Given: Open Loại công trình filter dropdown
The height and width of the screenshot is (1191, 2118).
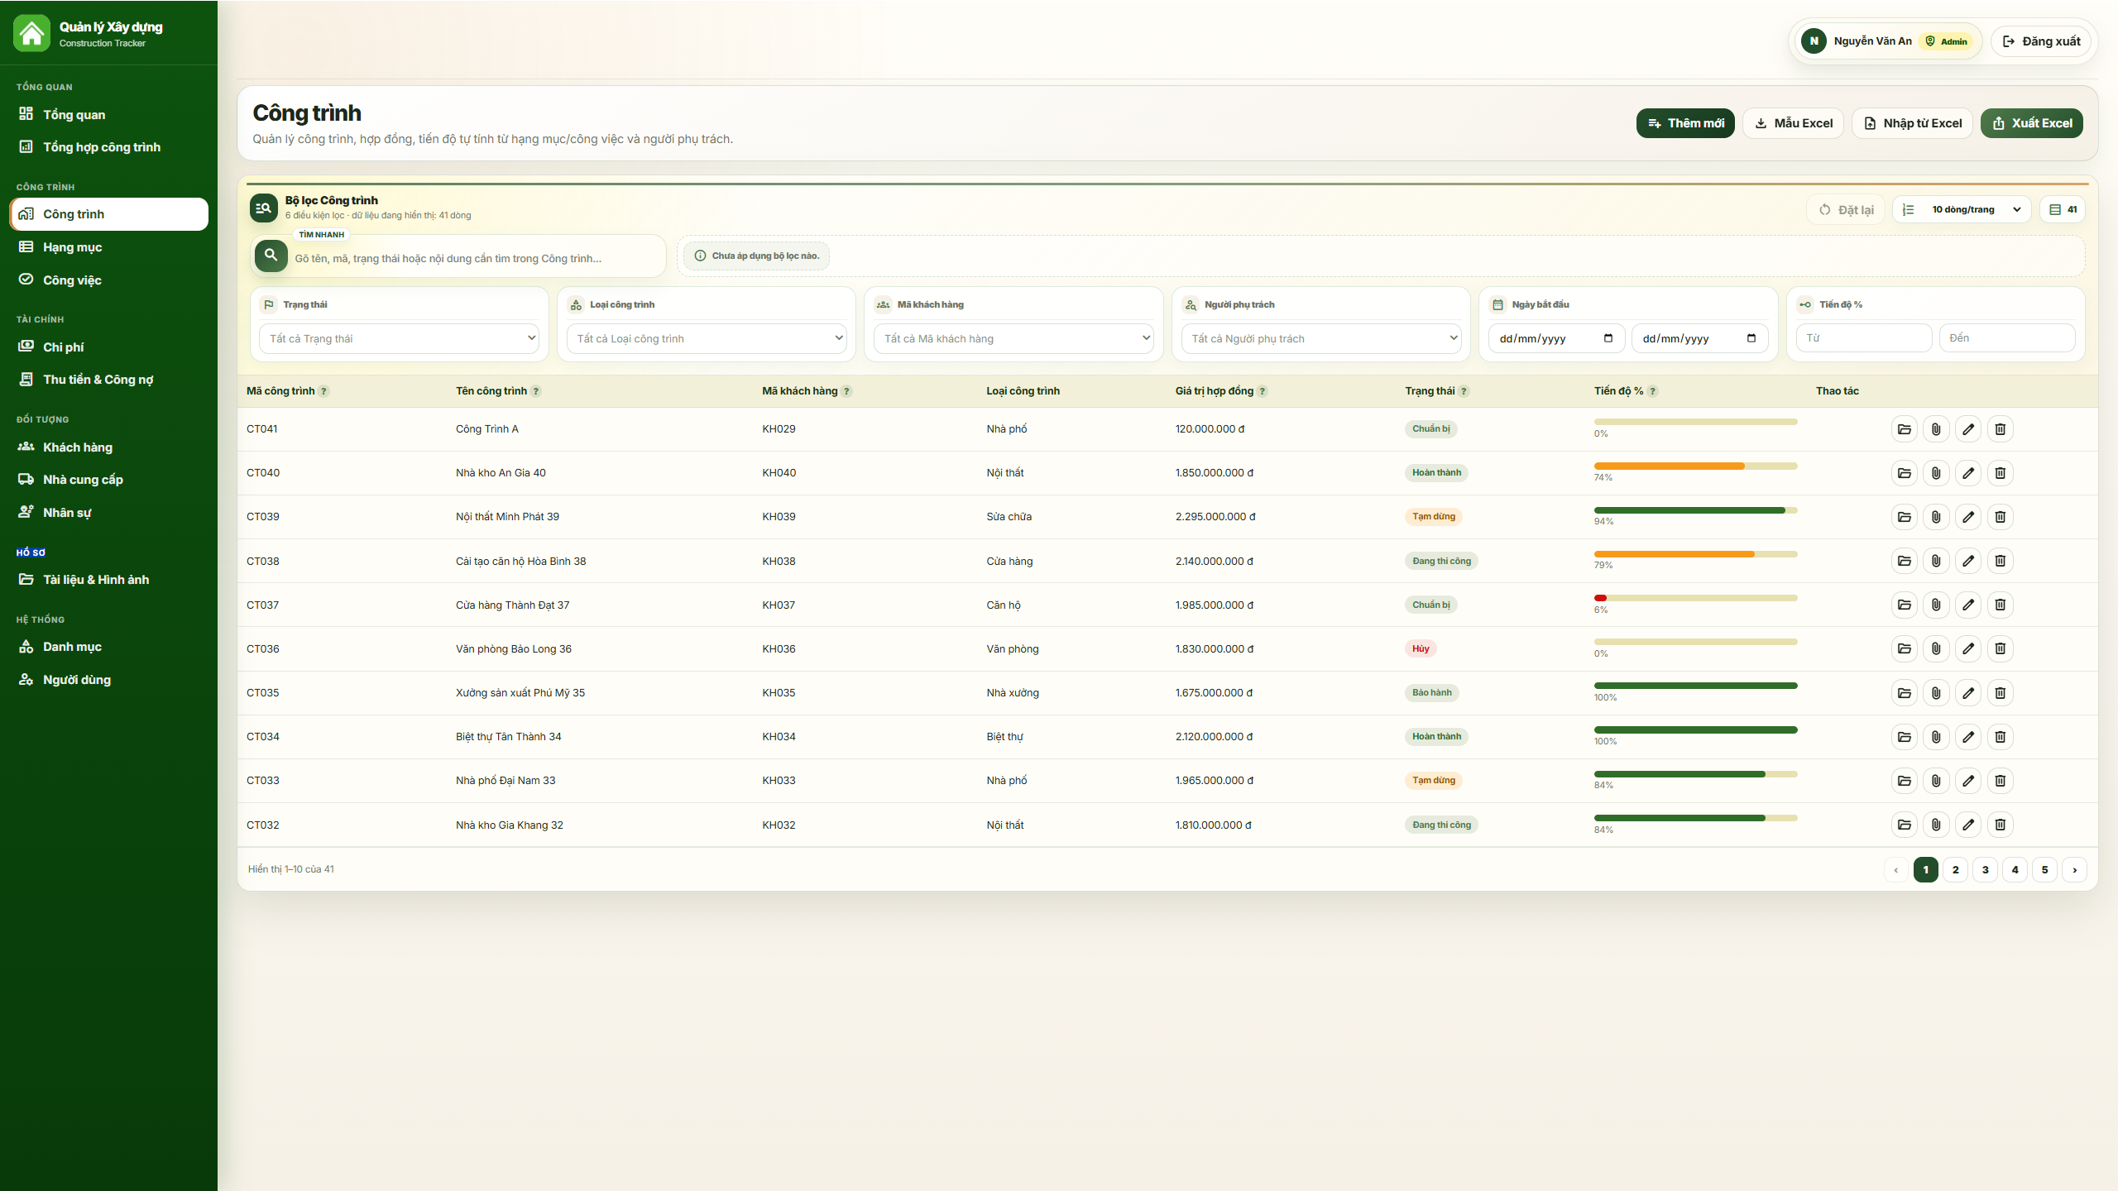Looking at the screenshot, I should pyautogui.click(x=707, y=338).
